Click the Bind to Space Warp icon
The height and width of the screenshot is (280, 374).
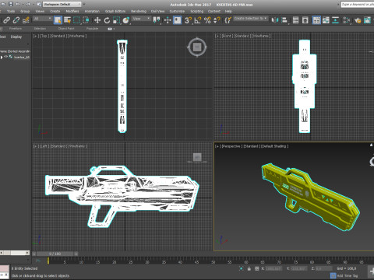pos(26,20)
